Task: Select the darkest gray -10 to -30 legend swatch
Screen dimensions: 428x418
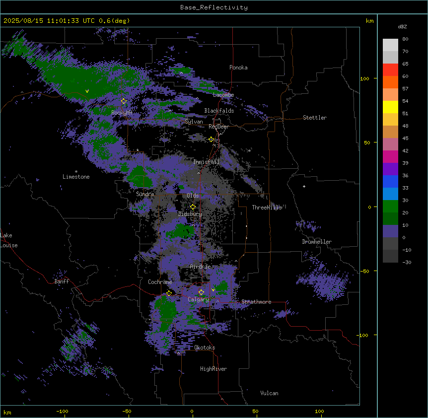Action: point(390,256)
